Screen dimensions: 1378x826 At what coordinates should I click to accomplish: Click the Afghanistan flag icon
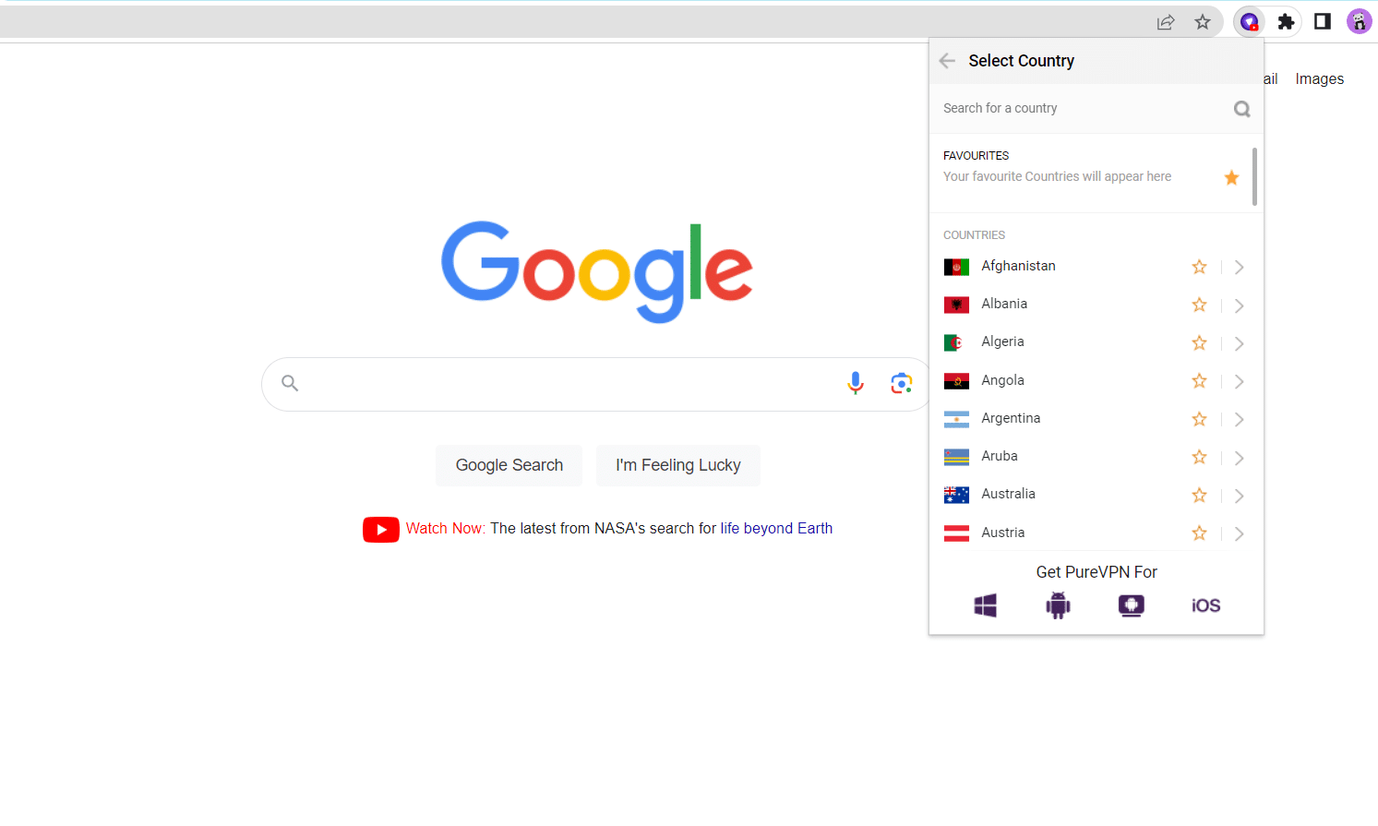956,268
